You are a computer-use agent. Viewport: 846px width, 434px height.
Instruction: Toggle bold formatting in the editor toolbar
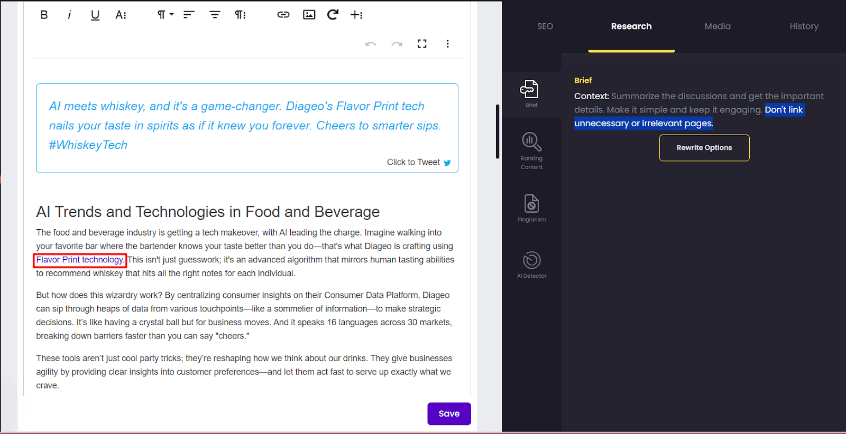[44, 15]
